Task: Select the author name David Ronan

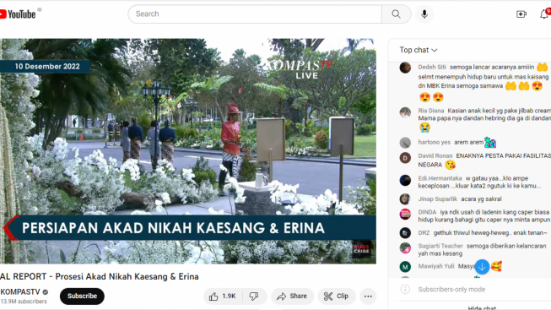Action: pyautogui.click(x=435, y=155)
